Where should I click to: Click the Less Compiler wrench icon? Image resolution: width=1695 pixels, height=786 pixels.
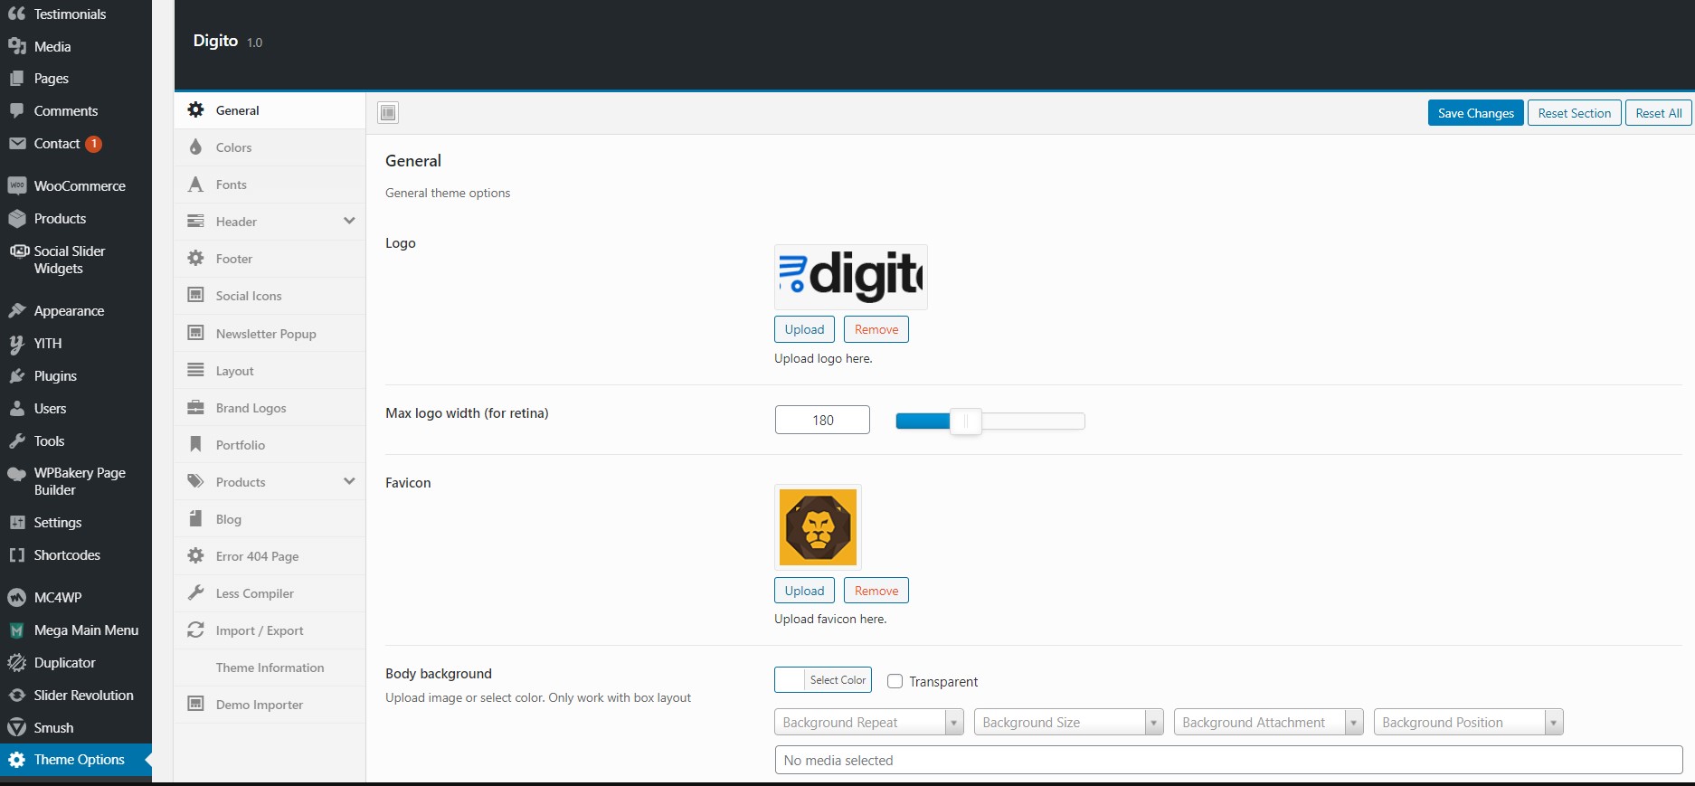(x=195, y=593)
